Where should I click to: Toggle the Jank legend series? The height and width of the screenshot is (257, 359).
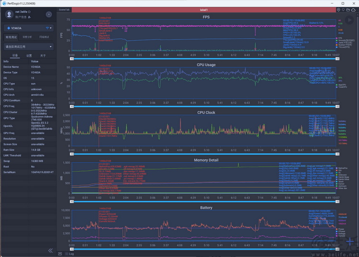click(x=344, y=43)
